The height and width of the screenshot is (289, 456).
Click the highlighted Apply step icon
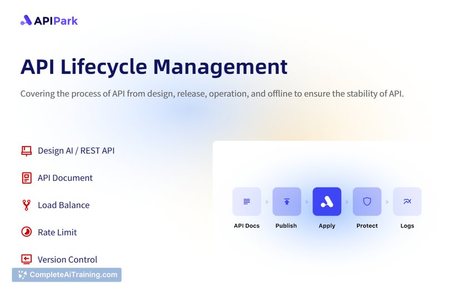[327, 201]
